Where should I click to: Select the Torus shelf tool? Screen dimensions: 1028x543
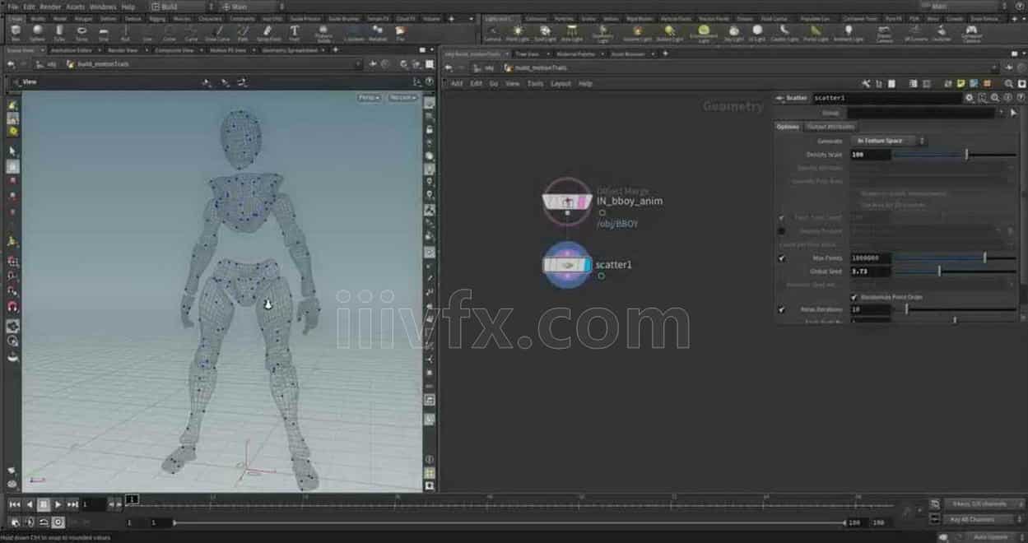point(81,33)
